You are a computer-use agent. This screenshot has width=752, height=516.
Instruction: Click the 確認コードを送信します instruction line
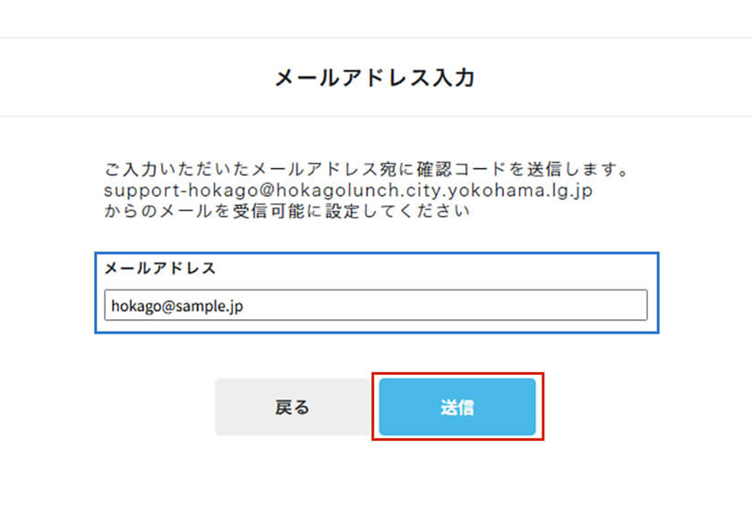point(366,169)
